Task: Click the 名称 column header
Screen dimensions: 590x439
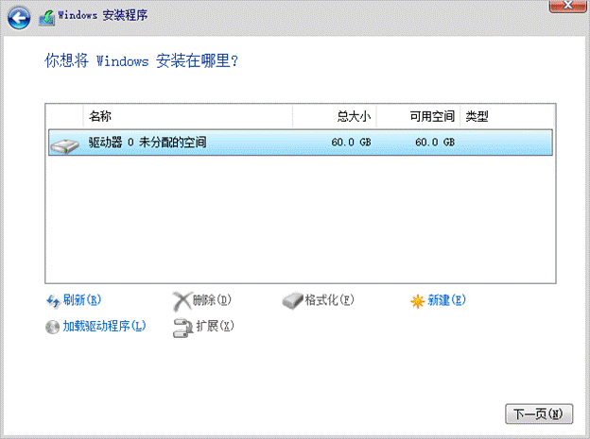Action: pyautogui.click(x=187, y=116)
